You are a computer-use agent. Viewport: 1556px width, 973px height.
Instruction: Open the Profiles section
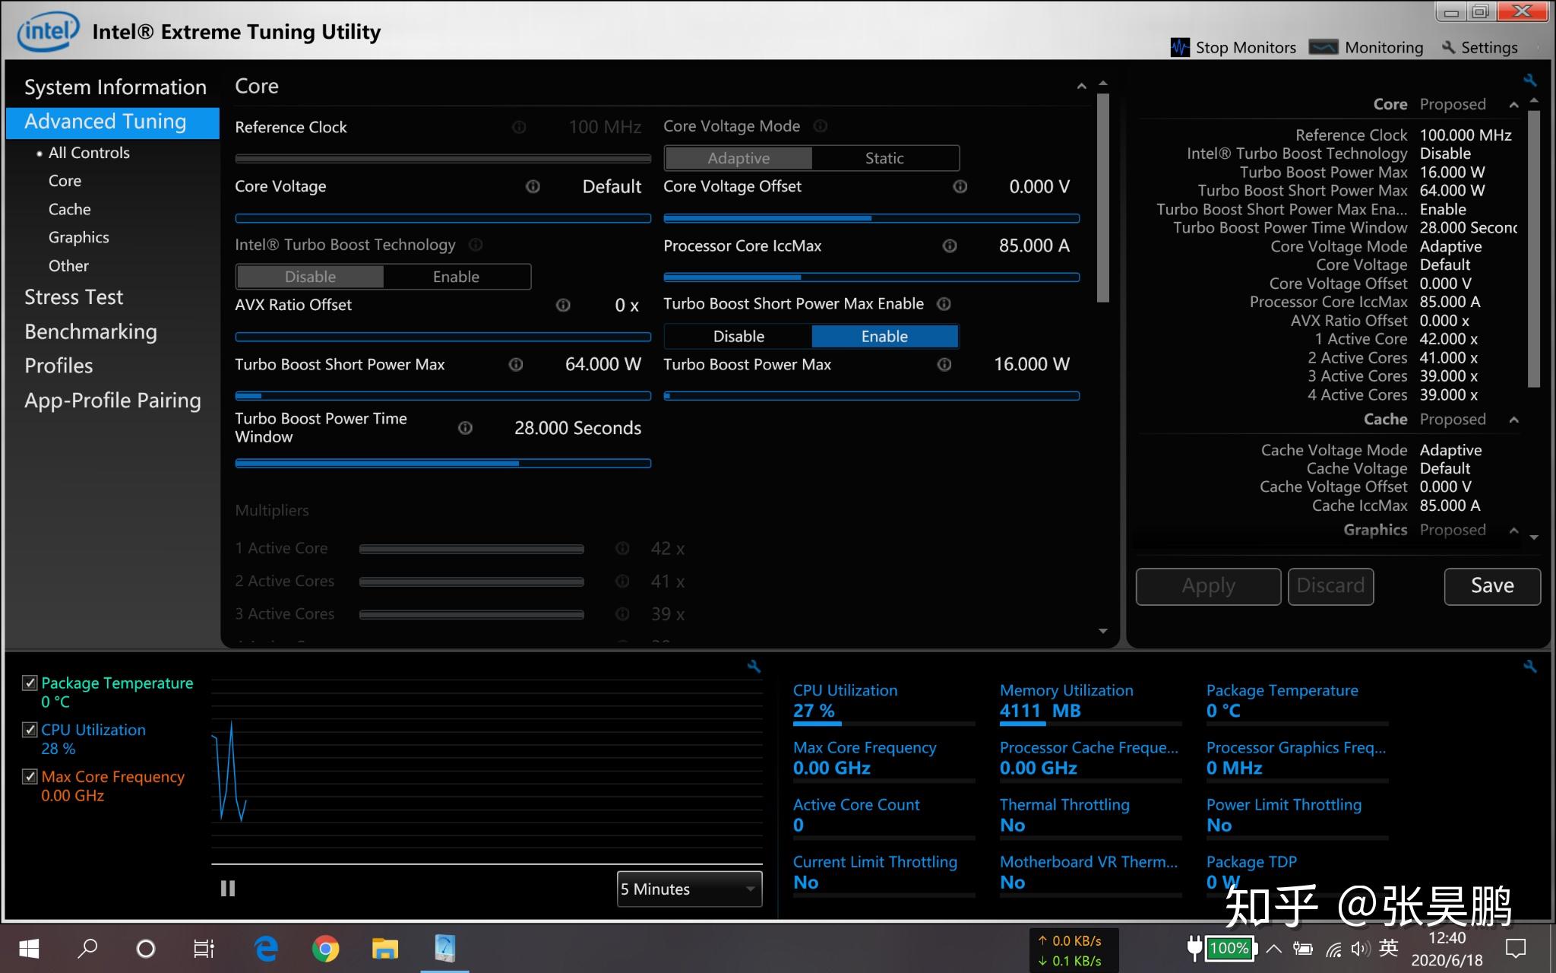pos(59,366)
